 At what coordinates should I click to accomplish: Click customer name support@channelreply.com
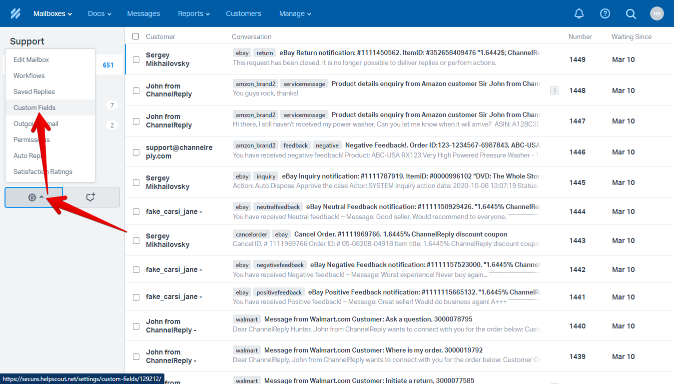coord(179,152)
